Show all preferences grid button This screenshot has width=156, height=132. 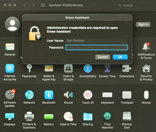43,5
